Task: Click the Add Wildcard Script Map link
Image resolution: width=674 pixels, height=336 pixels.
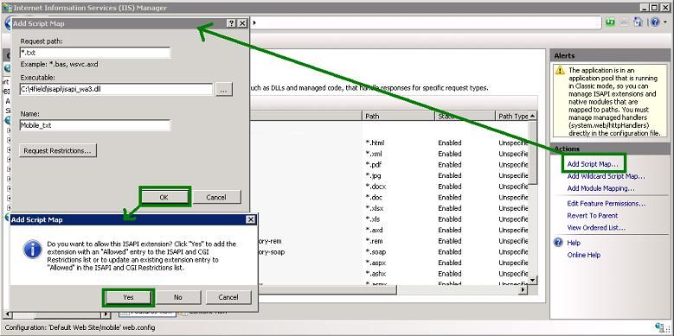Action: (x=607, y=176)
